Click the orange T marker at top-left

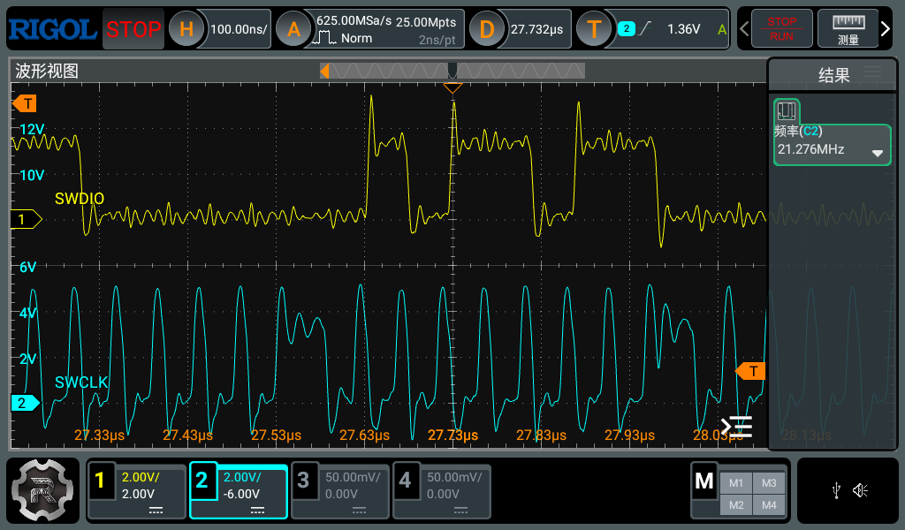pyautogui.click(x=25, y=104)
